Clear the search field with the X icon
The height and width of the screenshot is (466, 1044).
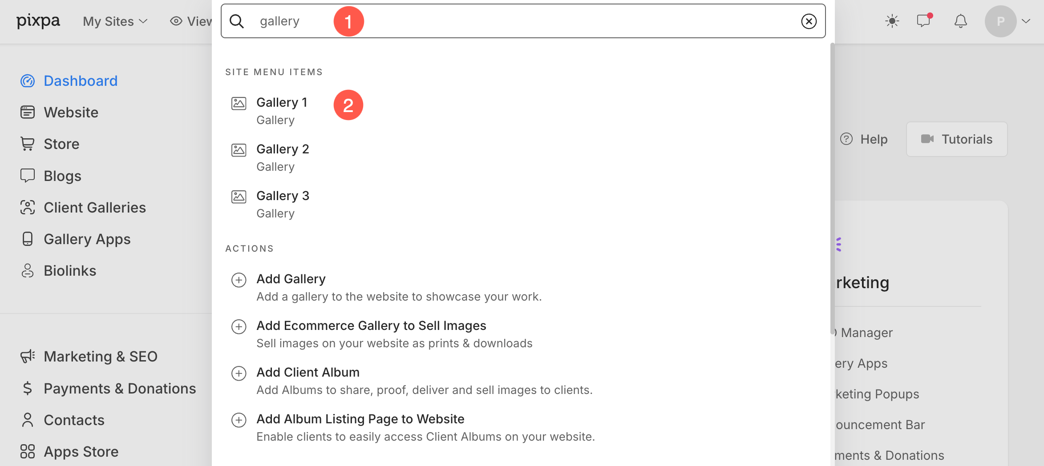click(x=809, y=21)
